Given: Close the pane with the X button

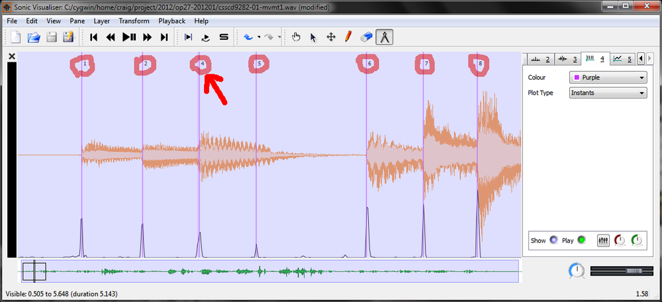Looking at the screenshot, I should [x=12, y=57].
